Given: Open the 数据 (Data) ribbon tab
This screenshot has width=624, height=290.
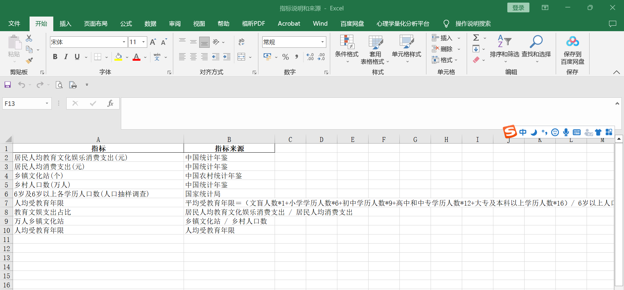Looking at the screenshot, I should coord(150,24).
